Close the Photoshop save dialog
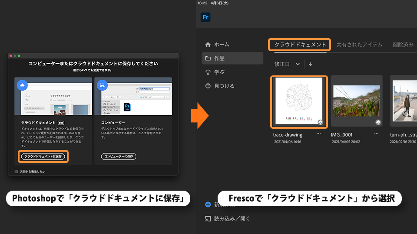The height and width of the screenshot is (234, 417). pyautogui.click(x=11, y=56)
